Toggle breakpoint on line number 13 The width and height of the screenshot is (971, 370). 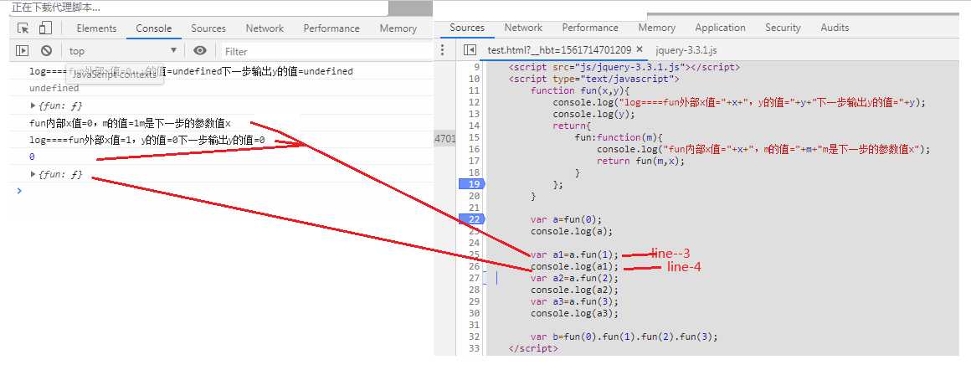(x=475, y=114)
